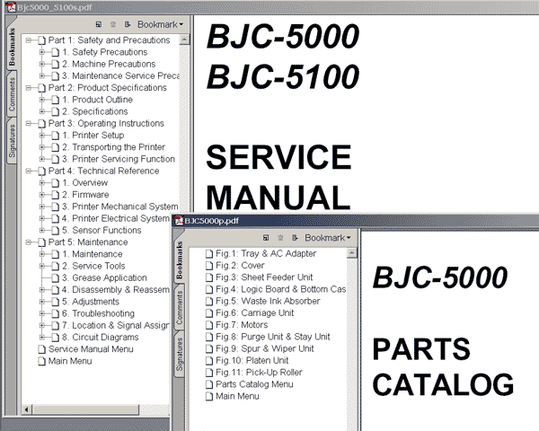This screenshot has height=431, width=539.
Task: Open the 5. Adjustments bookmark
Action: coord(91,302)
